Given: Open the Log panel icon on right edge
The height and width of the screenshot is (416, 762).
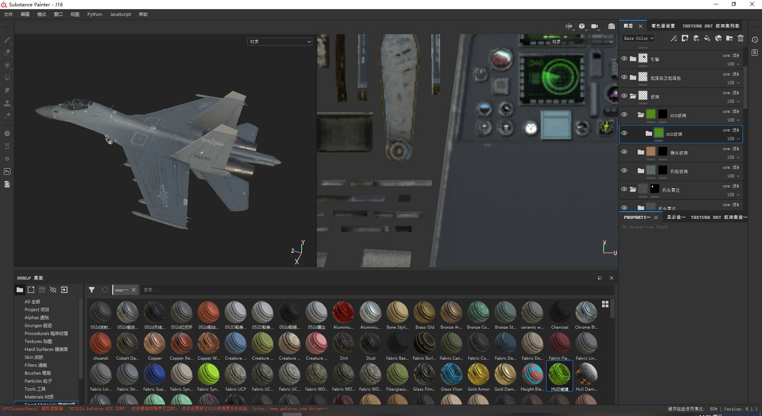Looking at the screenshot, I should pyautogui.click(x=755, y=52).
